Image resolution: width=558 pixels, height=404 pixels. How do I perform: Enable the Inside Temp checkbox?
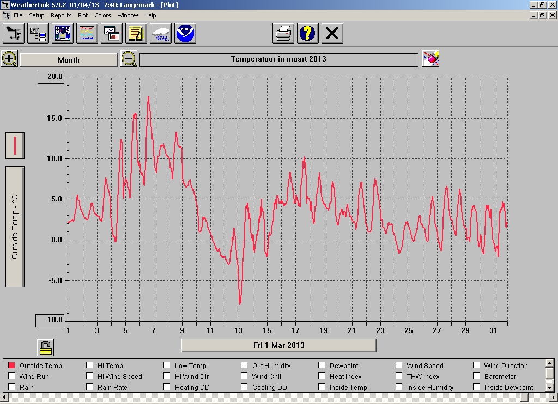322,387
